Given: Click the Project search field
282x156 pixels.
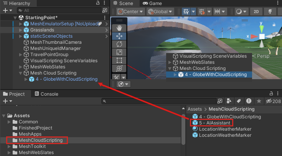Looking at the screenshot, I should [x=159, y=101].
